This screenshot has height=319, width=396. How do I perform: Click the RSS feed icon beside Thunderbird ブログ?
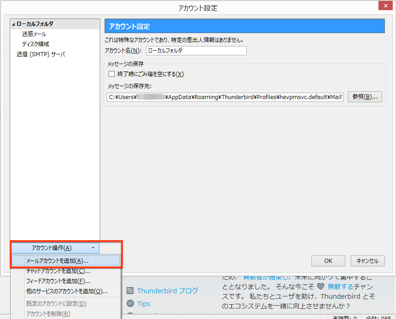click(x=130, y=291)
